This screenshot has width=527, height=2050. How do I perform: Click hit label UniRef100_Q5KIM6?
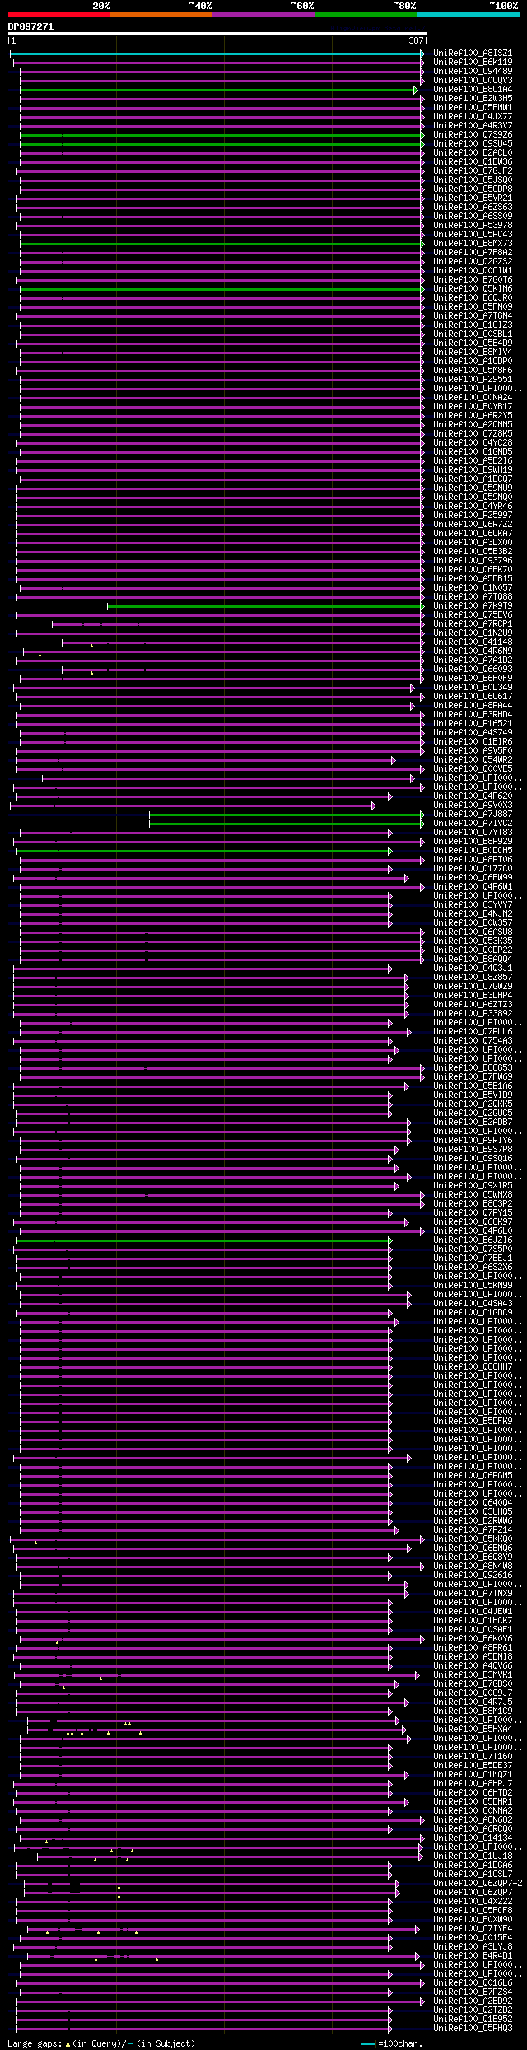[x=473, y=289]
